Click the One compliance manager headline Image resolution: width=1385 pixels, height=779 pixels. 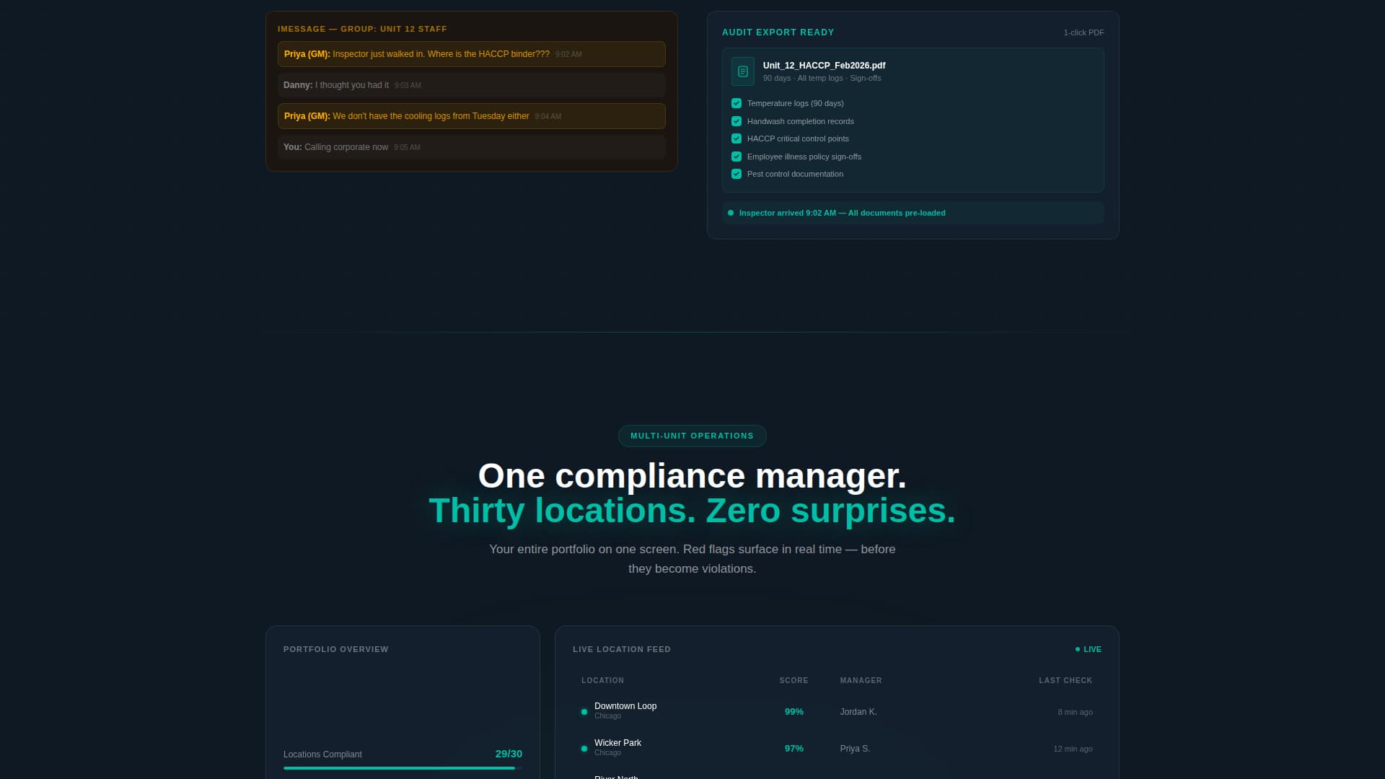692,476
